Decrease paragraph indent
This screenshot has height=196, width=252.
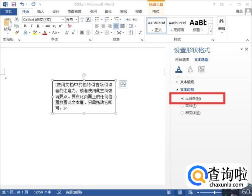pyautogui.click(x=129, y=20)
